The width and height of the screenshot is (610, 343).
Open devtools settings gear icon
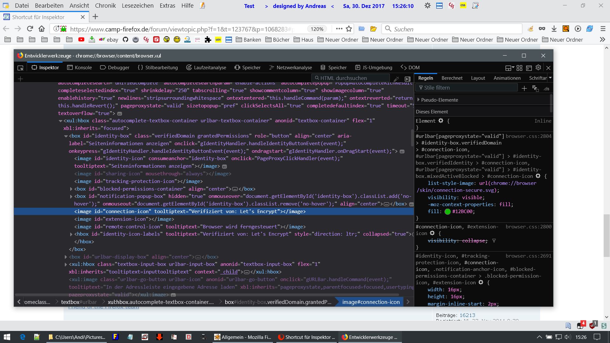click(x=538, y=68)
